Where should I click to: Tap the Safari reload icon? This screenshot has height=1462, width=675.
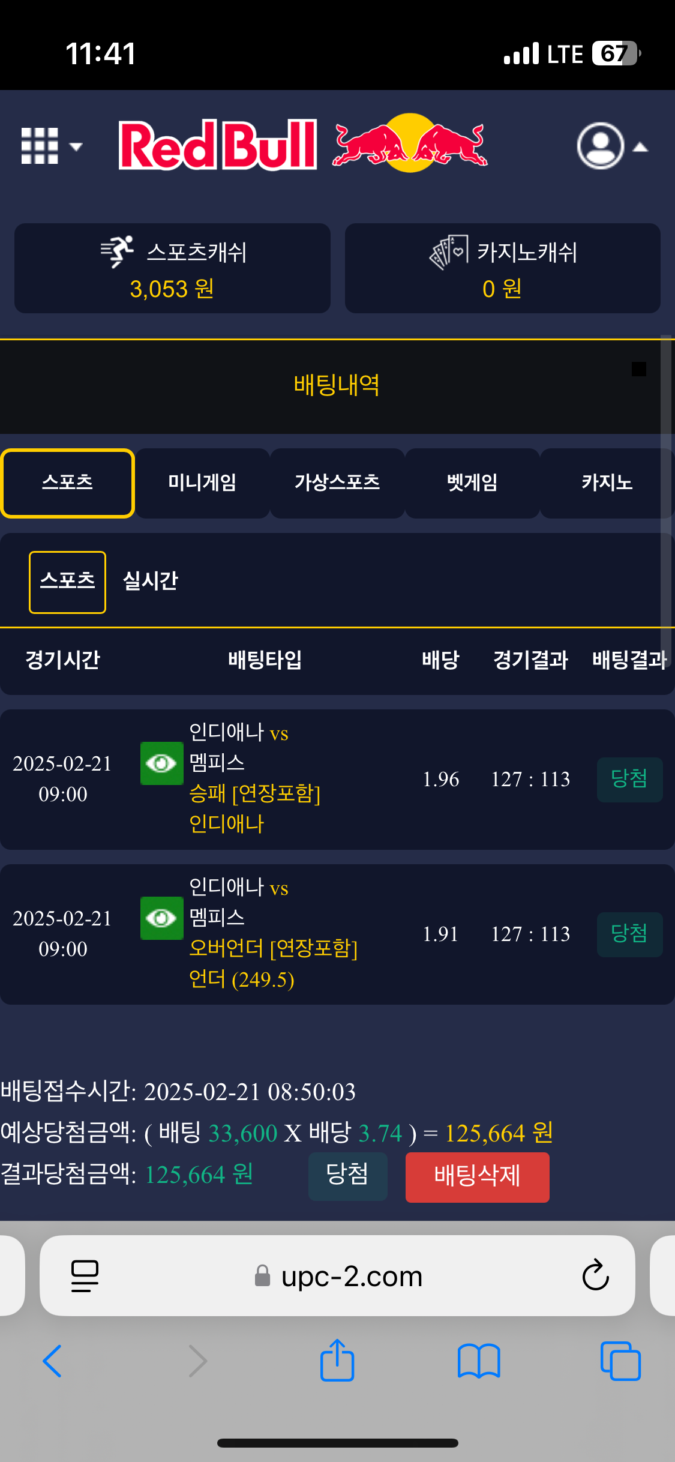pyautogui.click(x=595, y=1275)
